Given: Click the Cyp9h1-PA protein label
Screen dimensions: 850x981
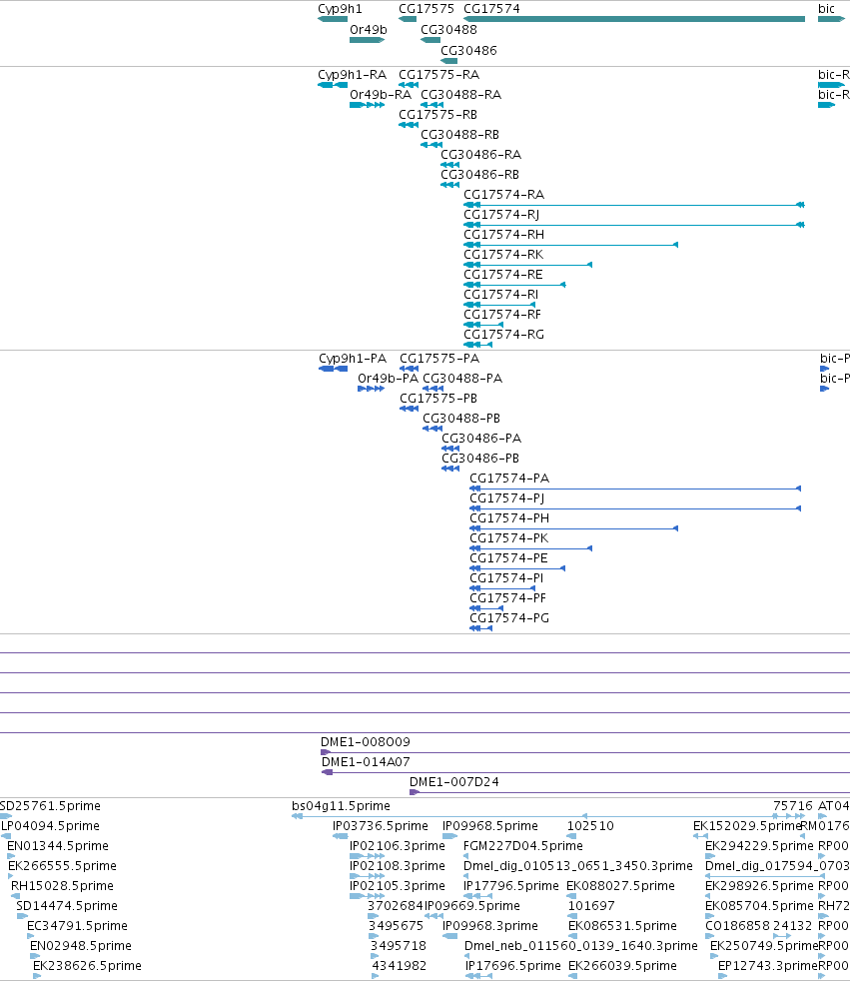Looking at the screenshot, I should 353,359.
